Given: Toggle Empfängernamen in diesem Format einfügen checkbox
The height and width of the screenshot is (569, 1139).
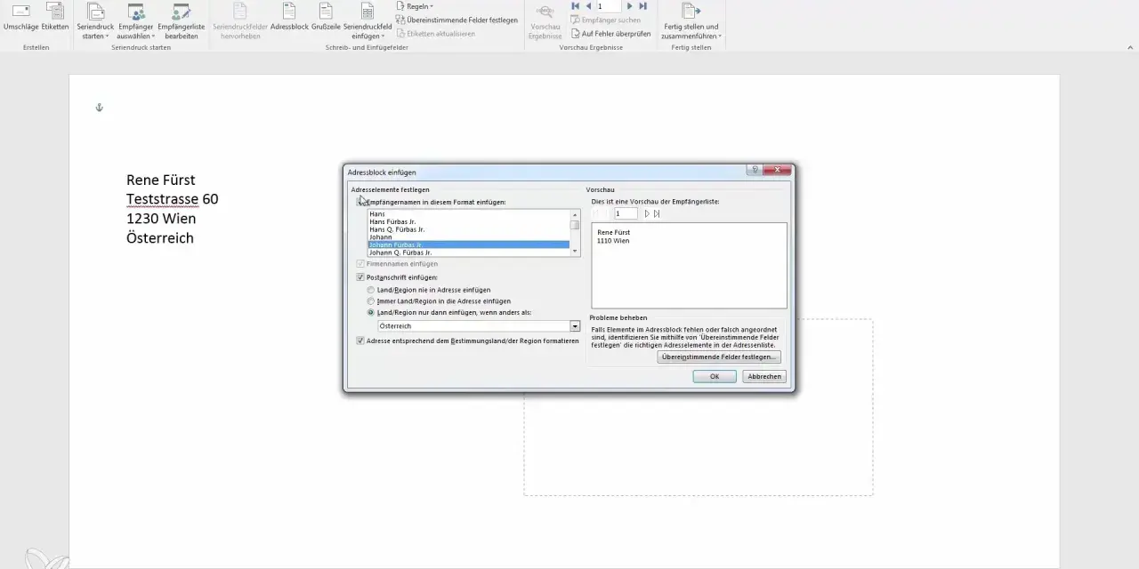Looking at the screenshot, I should pyautogui.click(x=360, y=202).
